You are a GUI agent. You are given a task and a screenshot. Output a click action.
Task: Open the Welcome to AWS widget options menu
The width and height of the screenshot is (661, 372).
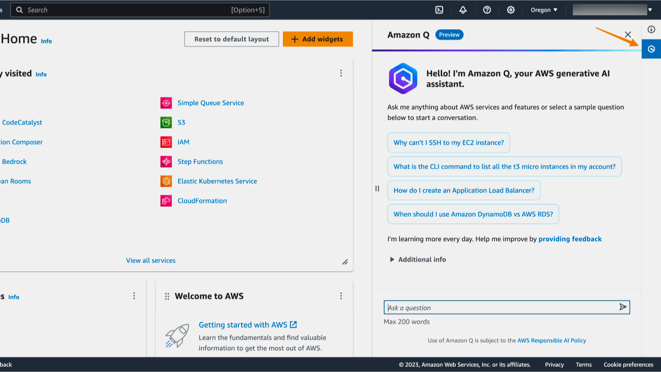pos(341,296)
